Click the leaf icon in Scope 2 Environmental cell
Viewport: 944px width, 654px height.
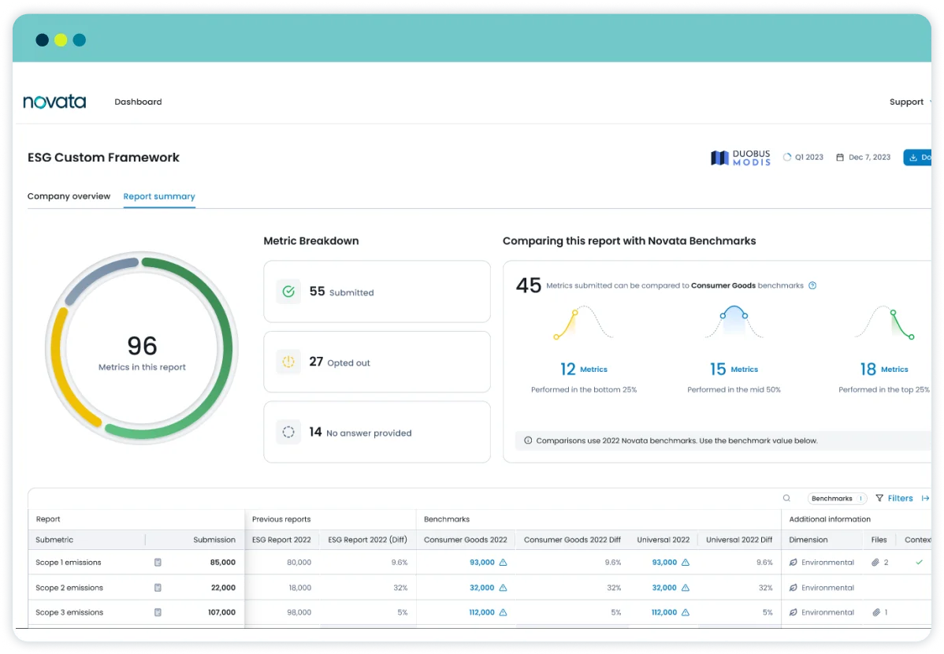pyautogui.click(x=793, y=588)
